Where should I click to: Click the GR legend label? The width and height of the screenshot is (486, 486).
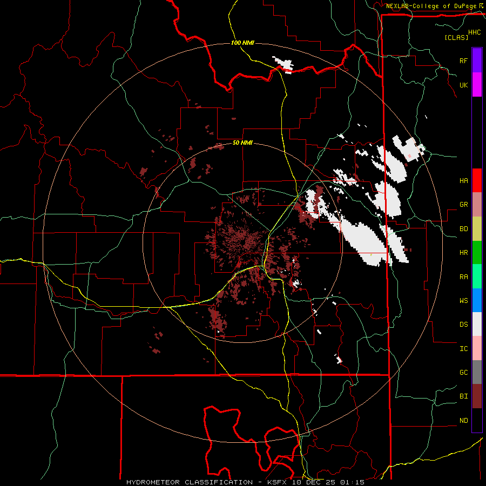[463, 205]
